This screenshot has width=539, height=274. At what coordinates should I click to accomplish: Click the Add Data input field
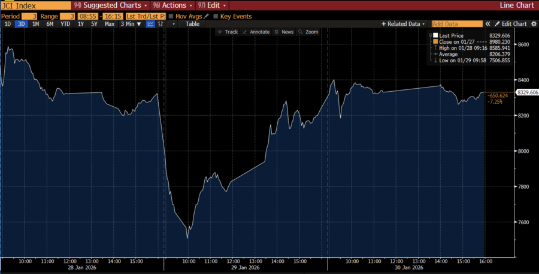(x=457, y=24)
